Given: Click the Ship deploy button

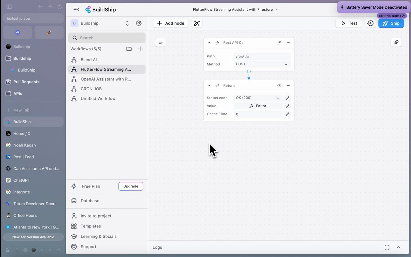Looking at the screenshot, I should (391, 23).
